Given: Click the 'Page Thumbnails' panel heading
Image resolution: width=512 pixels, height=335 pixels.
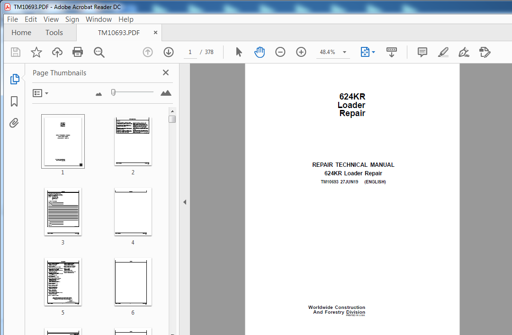Looking at the screenshot, I should tap(59, 73).
